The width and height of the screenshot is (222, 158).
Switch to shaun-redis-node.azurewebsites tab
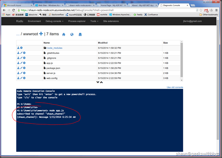pos(80,5)
